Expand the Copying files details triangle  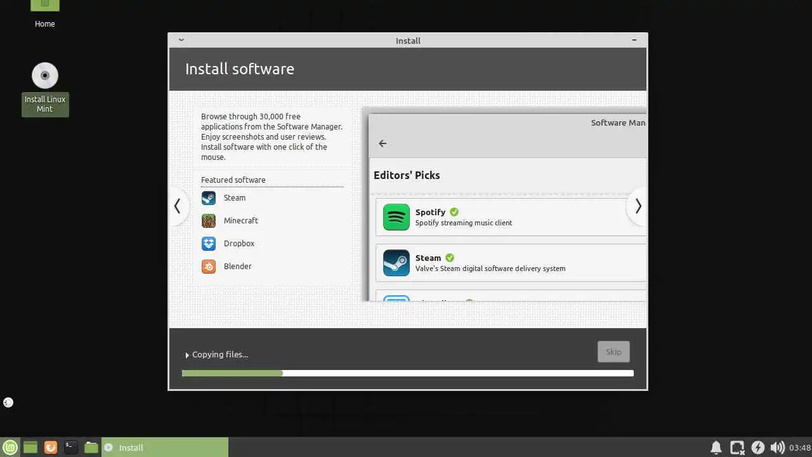tap(187, 355)
